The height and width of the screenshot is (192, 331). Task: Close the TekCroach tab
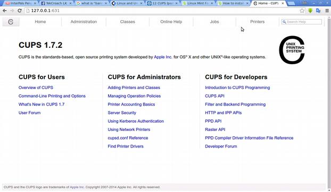(70, 3)
